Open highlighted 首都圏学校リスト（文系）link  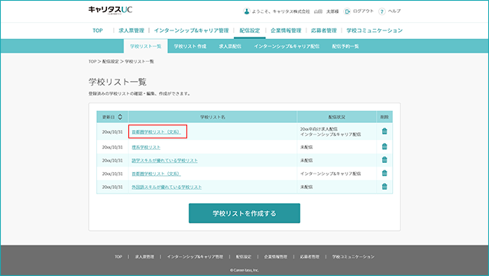tap(156, 132)
